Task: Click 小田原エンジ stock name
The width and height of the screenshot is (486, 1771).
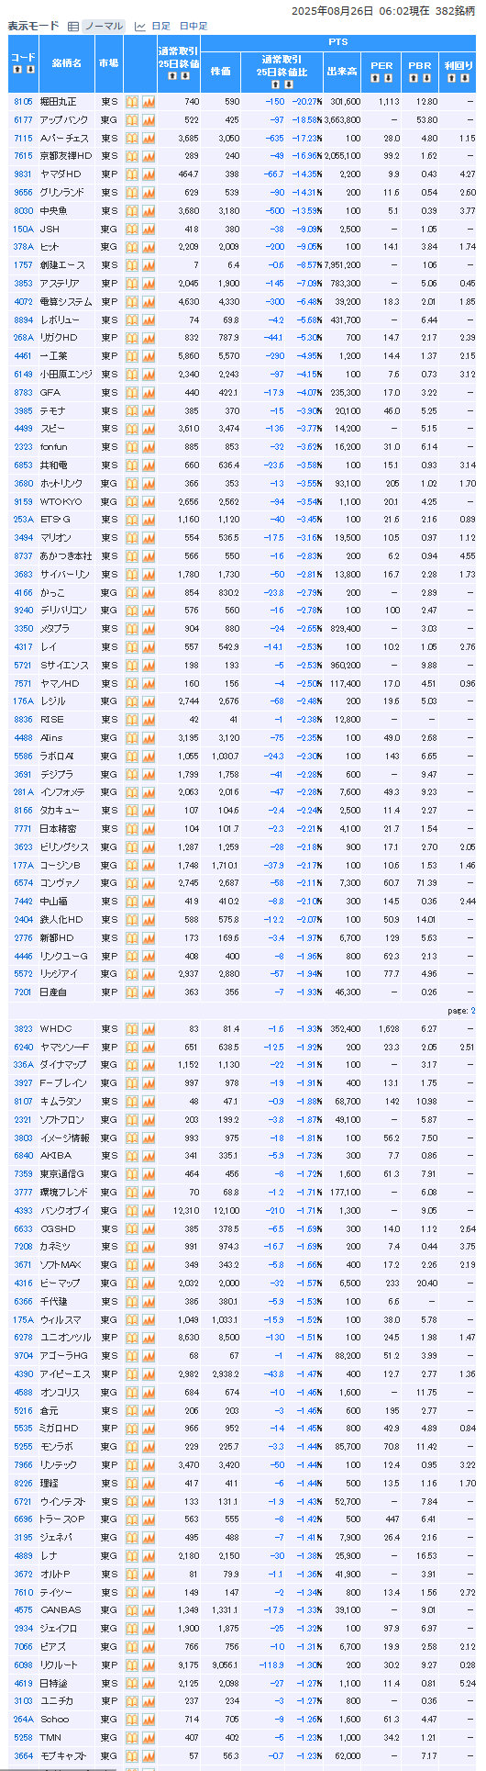Action: coord(66,375)
